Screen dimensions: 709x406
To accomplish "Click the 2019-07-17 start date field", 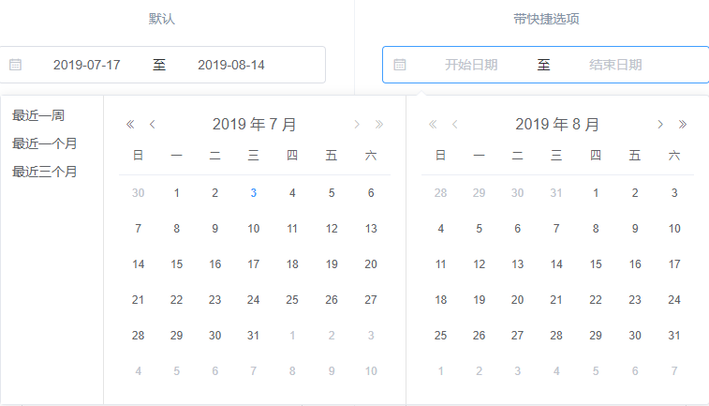I will [x=87, y=65].
